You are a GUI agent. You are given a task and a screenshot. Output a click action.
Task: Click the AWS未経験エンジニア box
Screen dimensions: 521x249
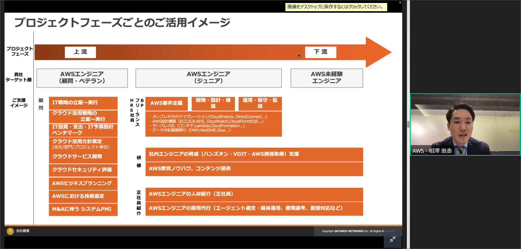[x=327, y=78]
